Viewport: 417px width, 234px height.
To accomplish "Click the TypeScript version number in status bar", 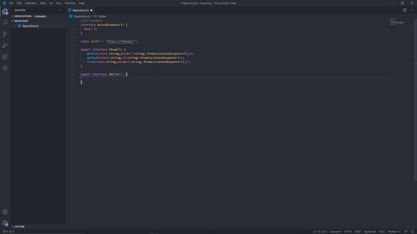I will pyautogui.click(x=382, y=231).
